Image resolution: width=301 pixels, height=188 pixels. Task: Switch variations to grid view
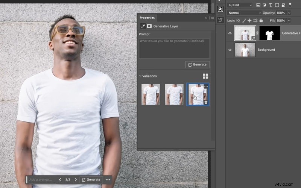(205, 76)
